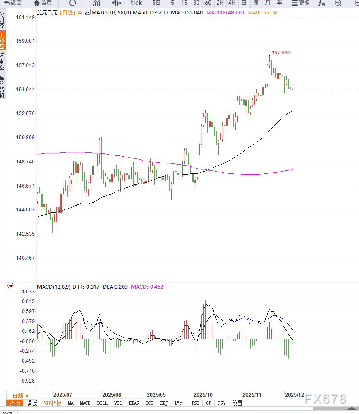Open indicator 设置 settings button
This screenshot has height=414, width=359.
click(x=237, y=403)
